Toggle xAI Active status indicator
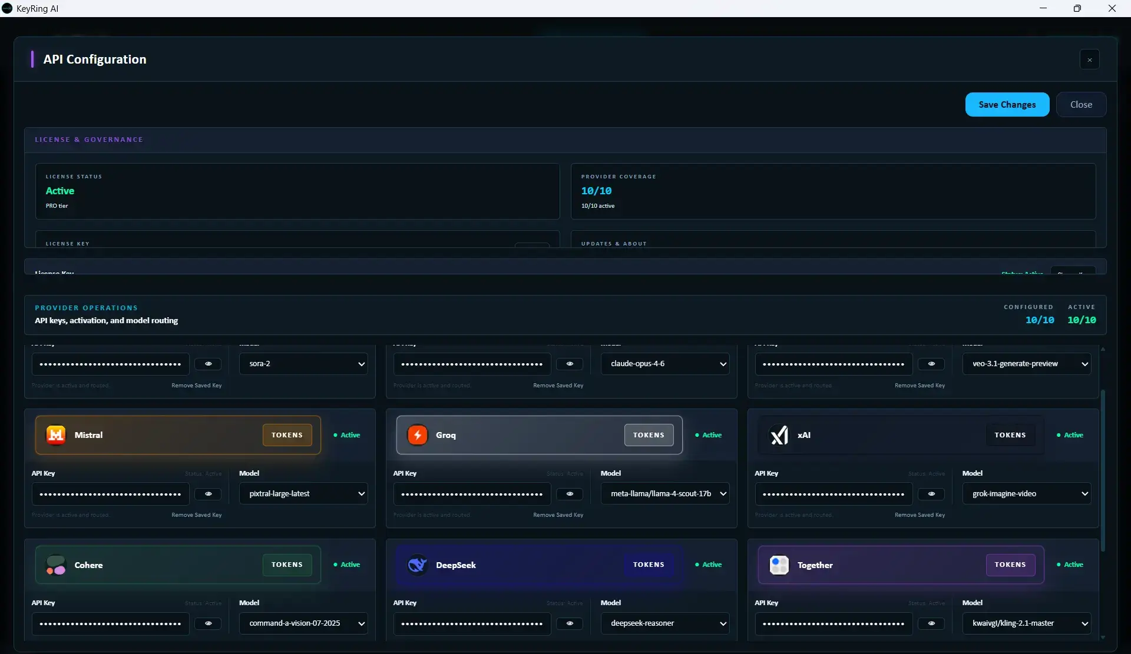Image resolution: width=1131 pixels, height=654 pixels. [x=1070, y=435]
